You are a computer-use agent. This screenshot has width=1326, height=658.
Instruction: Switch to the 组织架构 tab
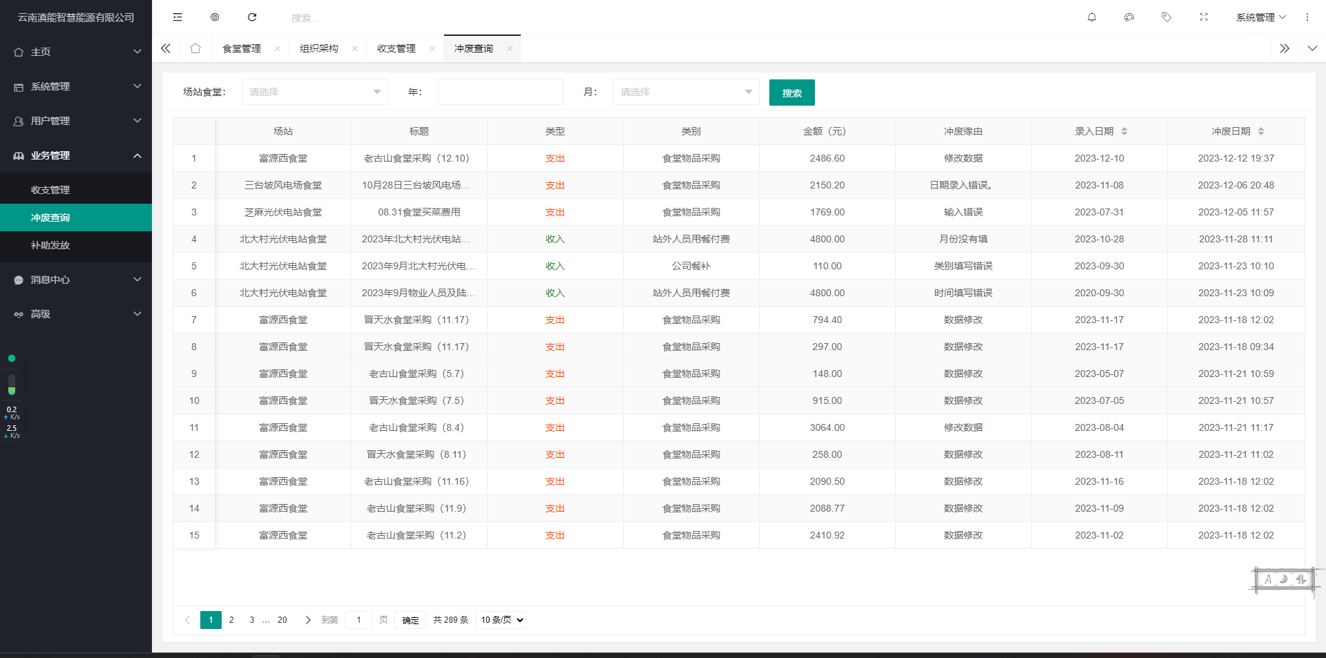319,48
